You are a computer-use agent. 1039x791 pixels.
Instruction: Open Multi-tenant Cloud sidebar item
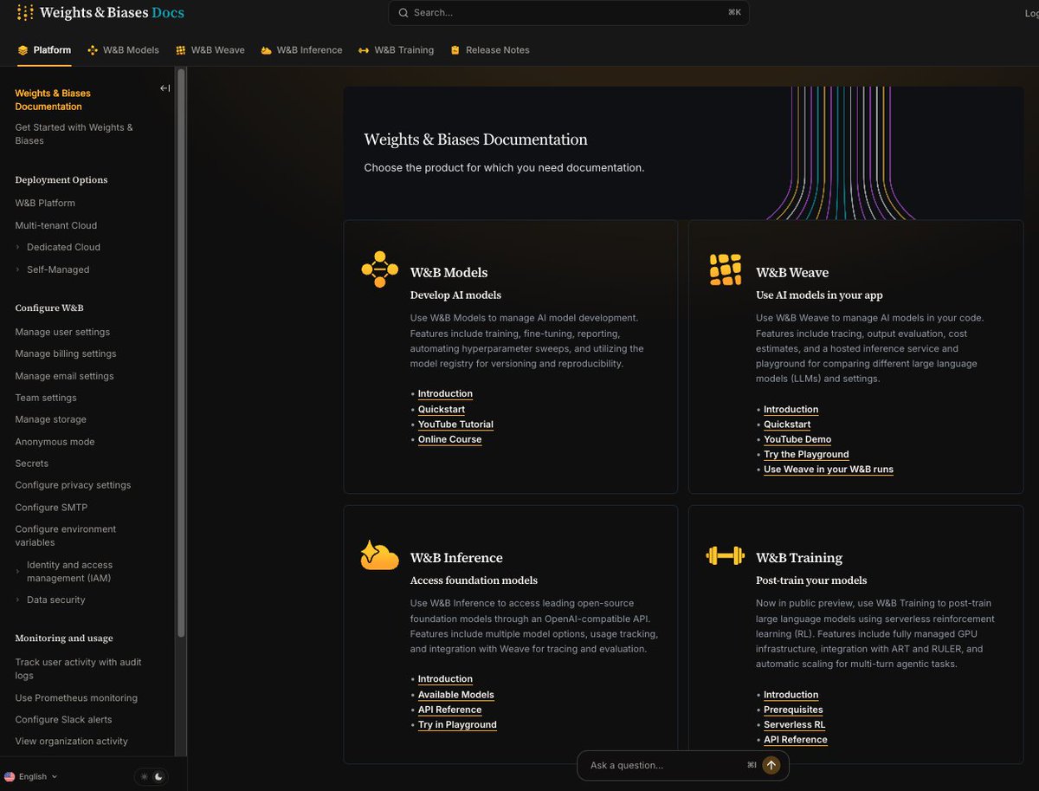pyautogui.click(x=56, y=225)
